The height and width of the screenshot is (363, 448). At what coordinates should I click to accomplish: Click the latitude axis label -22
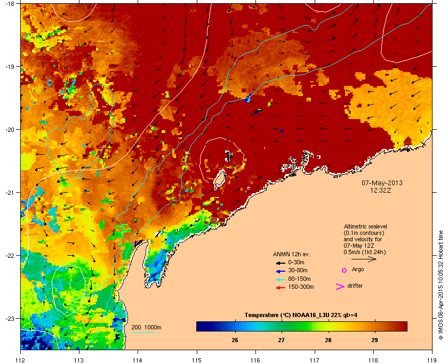coord(10,256)
